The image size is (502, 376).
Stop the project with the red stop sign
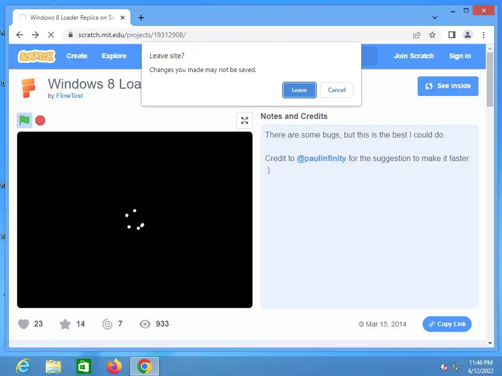pyautogui.click(x=40, y=120)
